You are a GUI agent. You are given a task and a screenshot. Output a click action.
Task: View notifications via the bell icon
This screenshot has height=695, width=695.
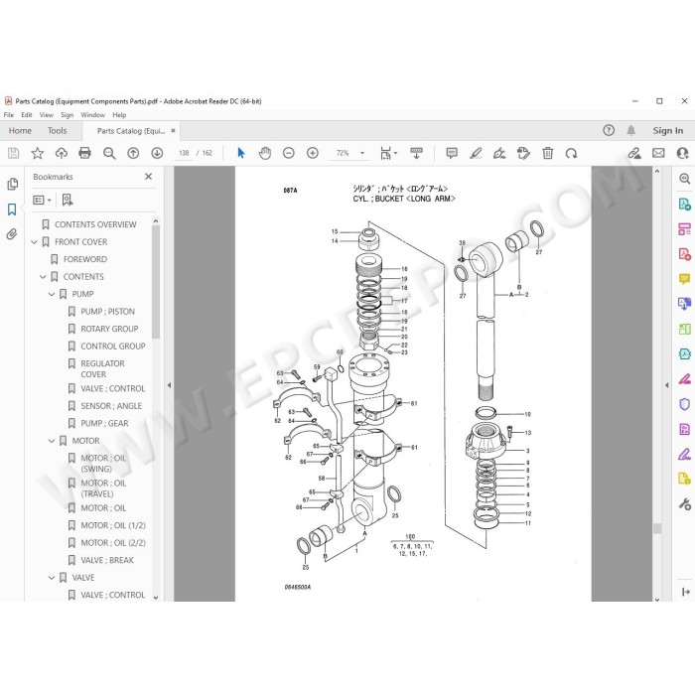coord(631,130)
